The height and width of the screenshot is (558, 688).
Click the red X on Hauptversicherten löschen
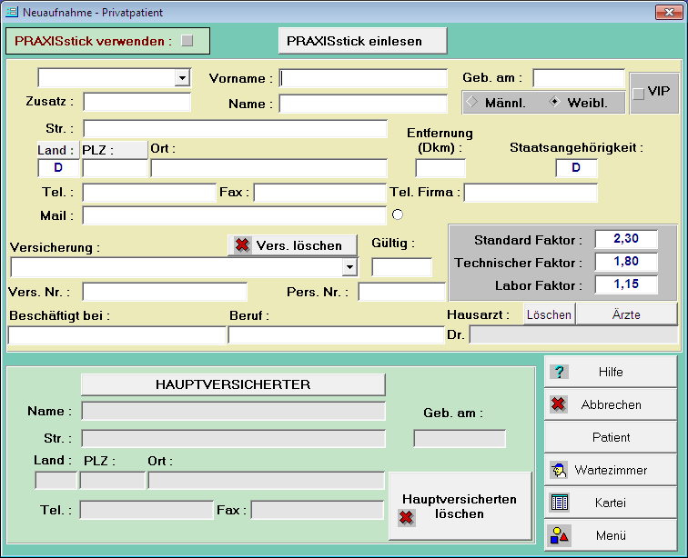click(x=406, y=518)
